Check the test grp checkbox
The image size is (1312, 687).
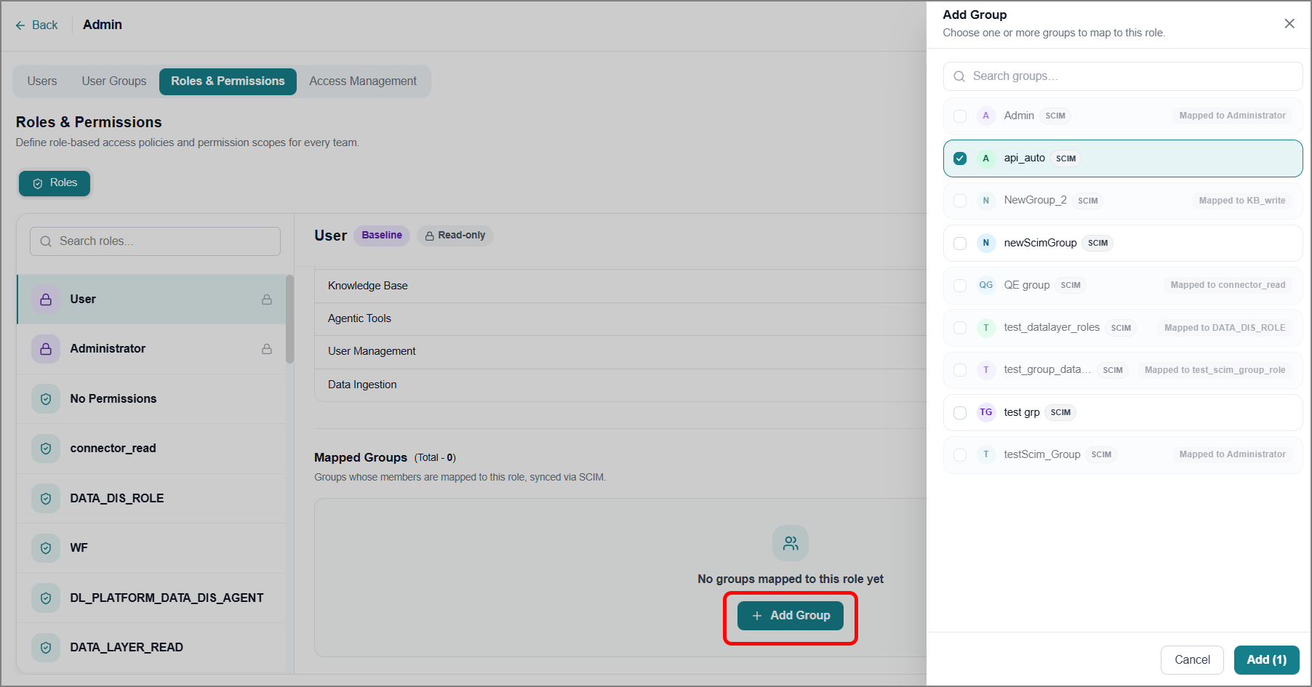960,412
